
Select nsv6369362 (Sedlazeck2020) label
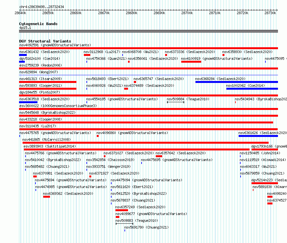coord(68,194)
